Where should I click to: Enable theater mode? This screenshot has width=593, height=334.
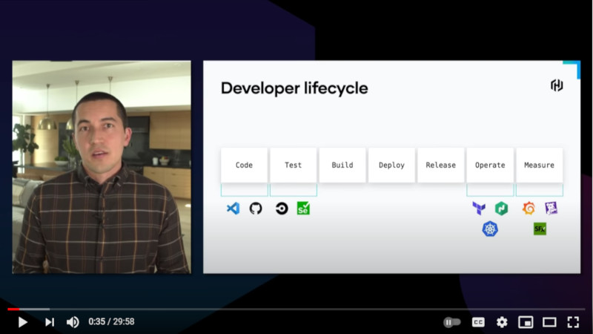click(x=549, y=322)
